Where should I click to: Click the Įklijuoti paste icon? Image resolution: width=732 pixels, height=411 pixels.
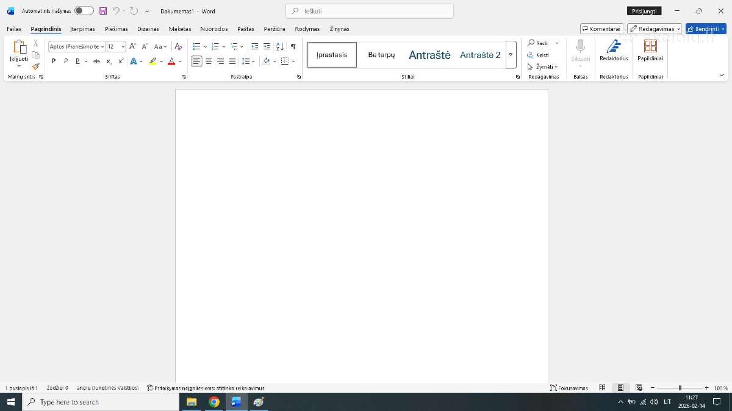coord(19,47)
